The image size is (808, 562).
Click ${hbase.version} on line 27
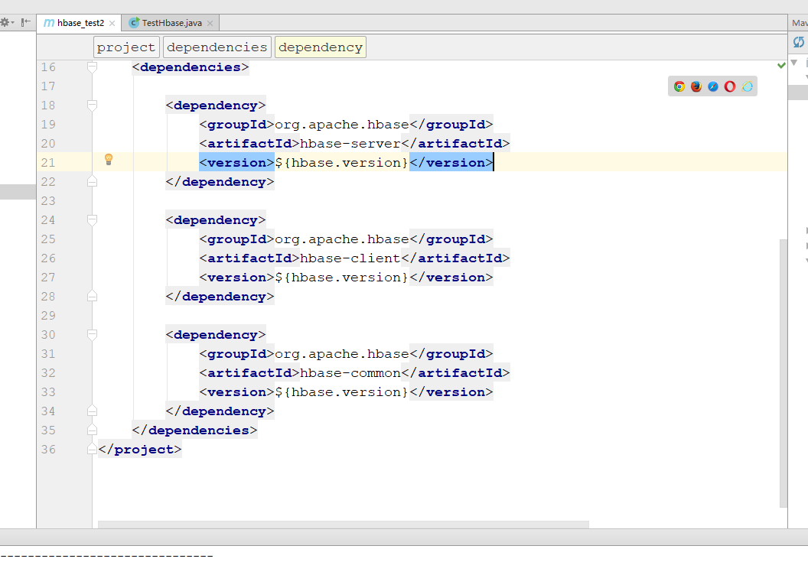point(342,278)
